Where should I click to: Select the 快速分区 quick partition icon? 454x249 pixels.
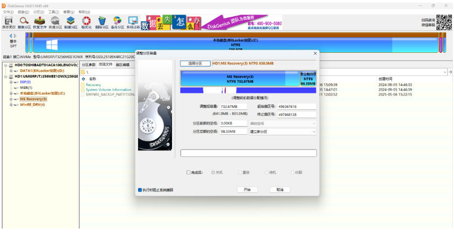(x=55, y=22)
